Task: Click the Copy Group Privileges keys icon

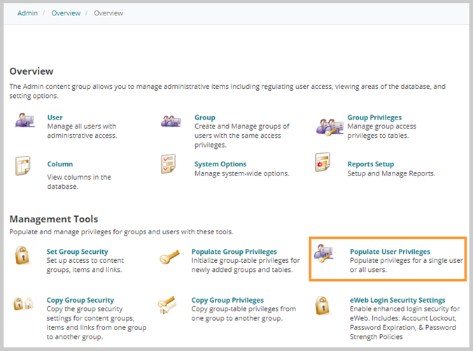Action: [167, 305]
